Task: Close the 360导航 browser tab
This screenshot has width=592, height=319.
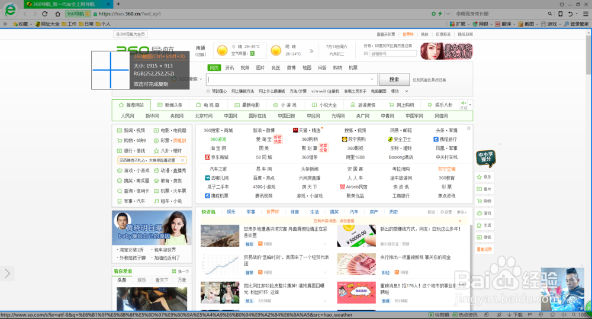Action: tap(108, 4)
